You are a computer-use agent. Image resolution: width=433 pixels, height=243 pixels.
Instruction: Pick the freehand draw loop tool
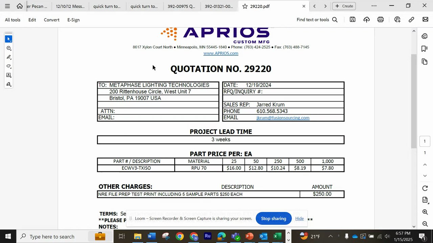pyautogui.click(x=8, y=66)
